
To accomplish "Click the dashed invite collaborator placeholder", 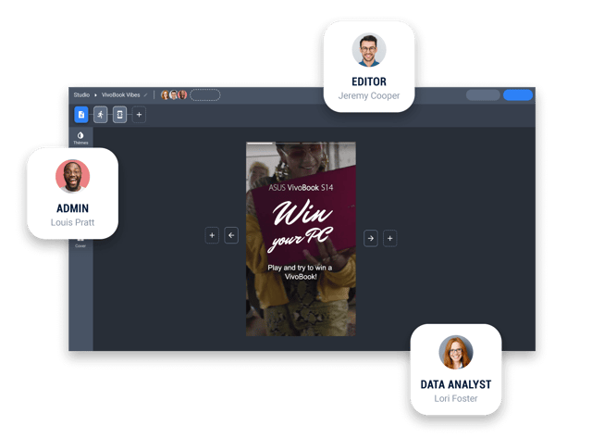I will (205, 94).
